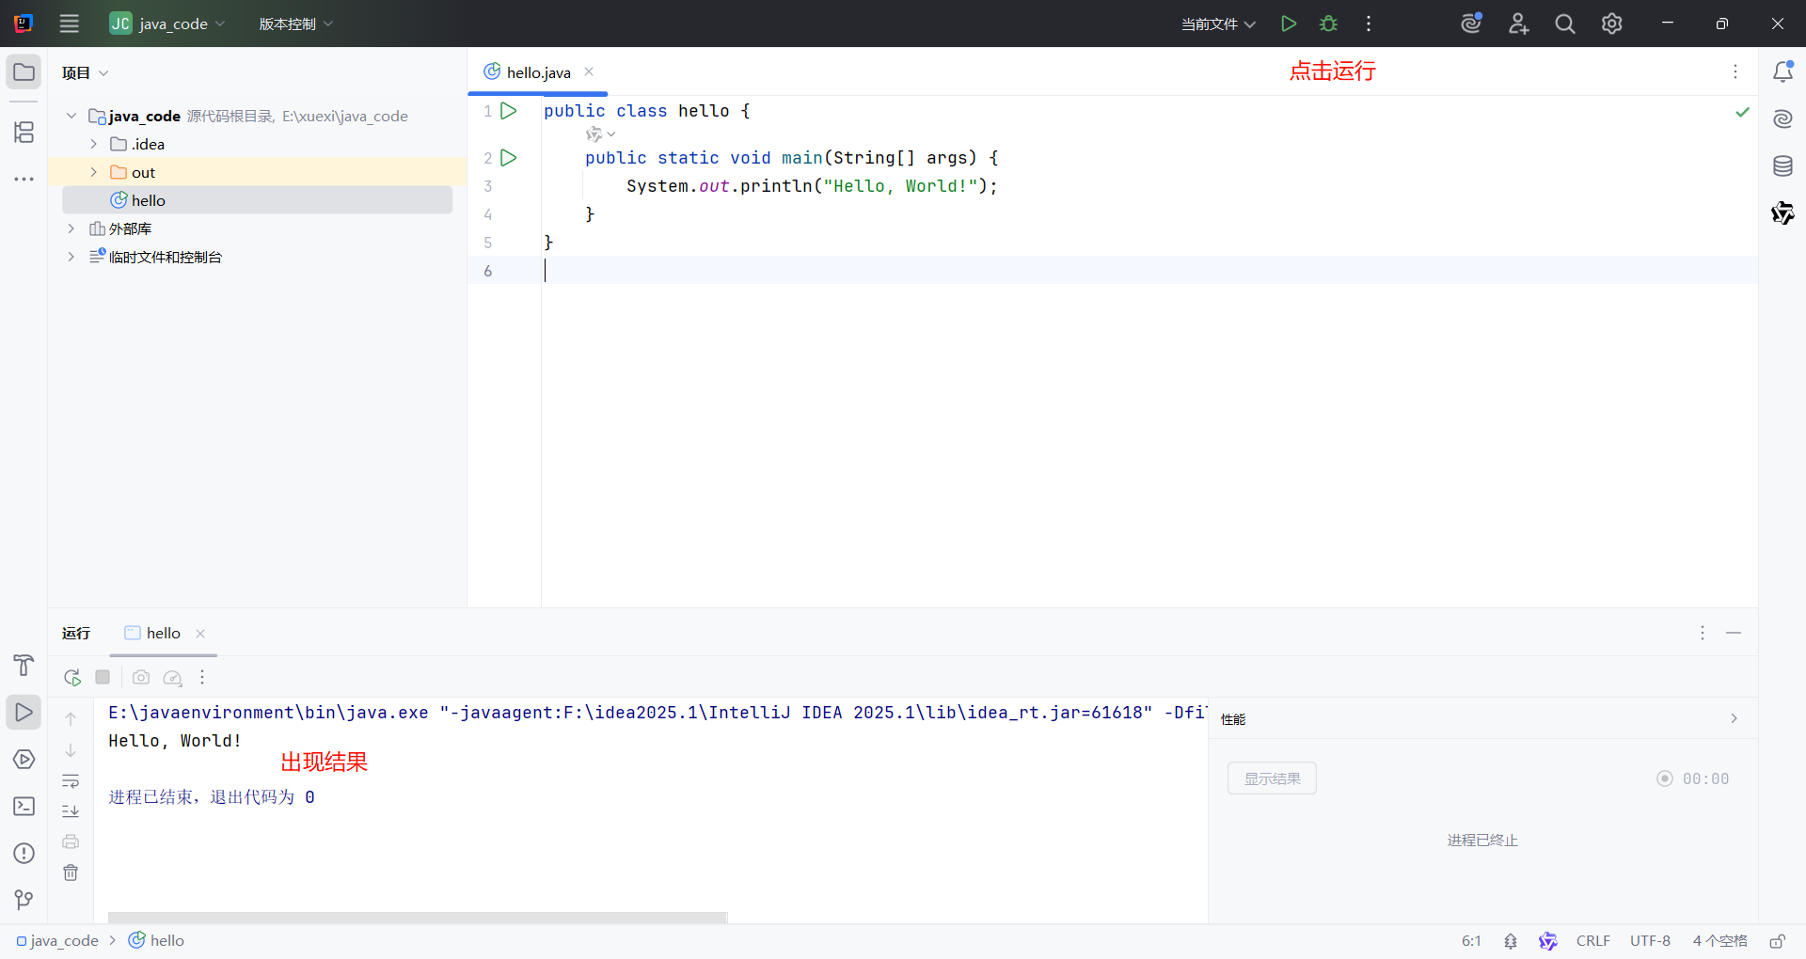
Task: Show more tool windows ellipsis in the left sidebar
Action: point(24,179)
